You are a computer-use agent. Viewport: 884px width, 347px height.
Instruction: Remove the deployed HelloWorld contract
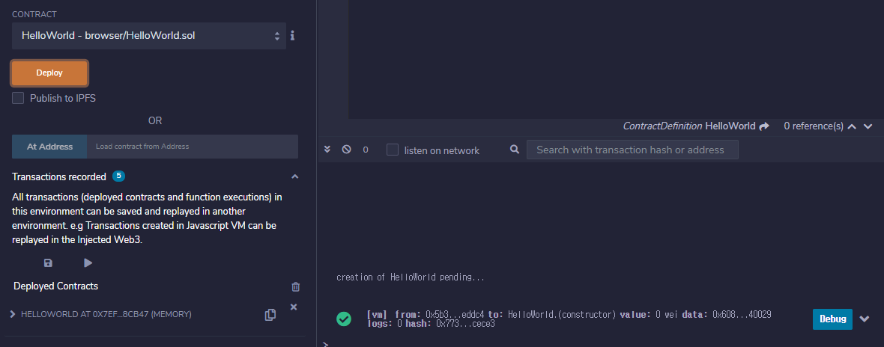coord(293,307)
